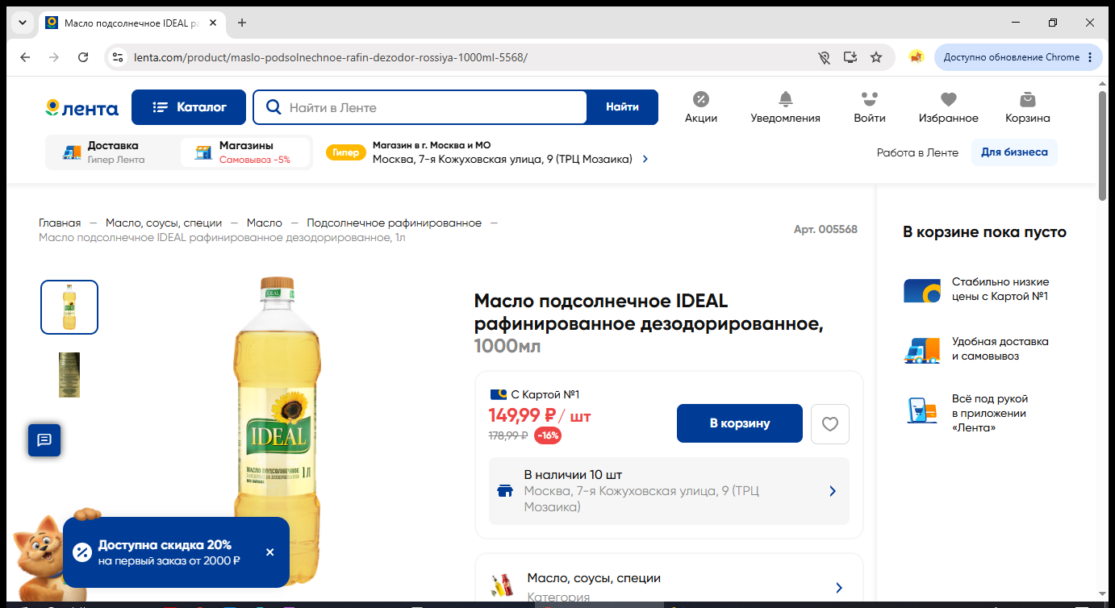
Task: Click the install app icon in address bar
Action: 850,57
